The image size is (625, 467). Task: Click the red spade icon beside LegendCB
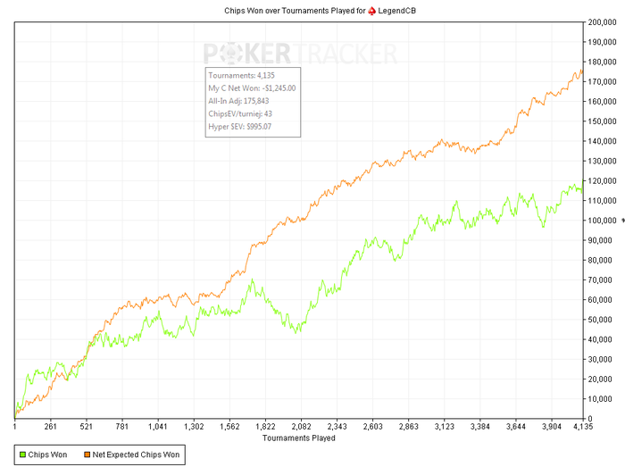(372, 11)
